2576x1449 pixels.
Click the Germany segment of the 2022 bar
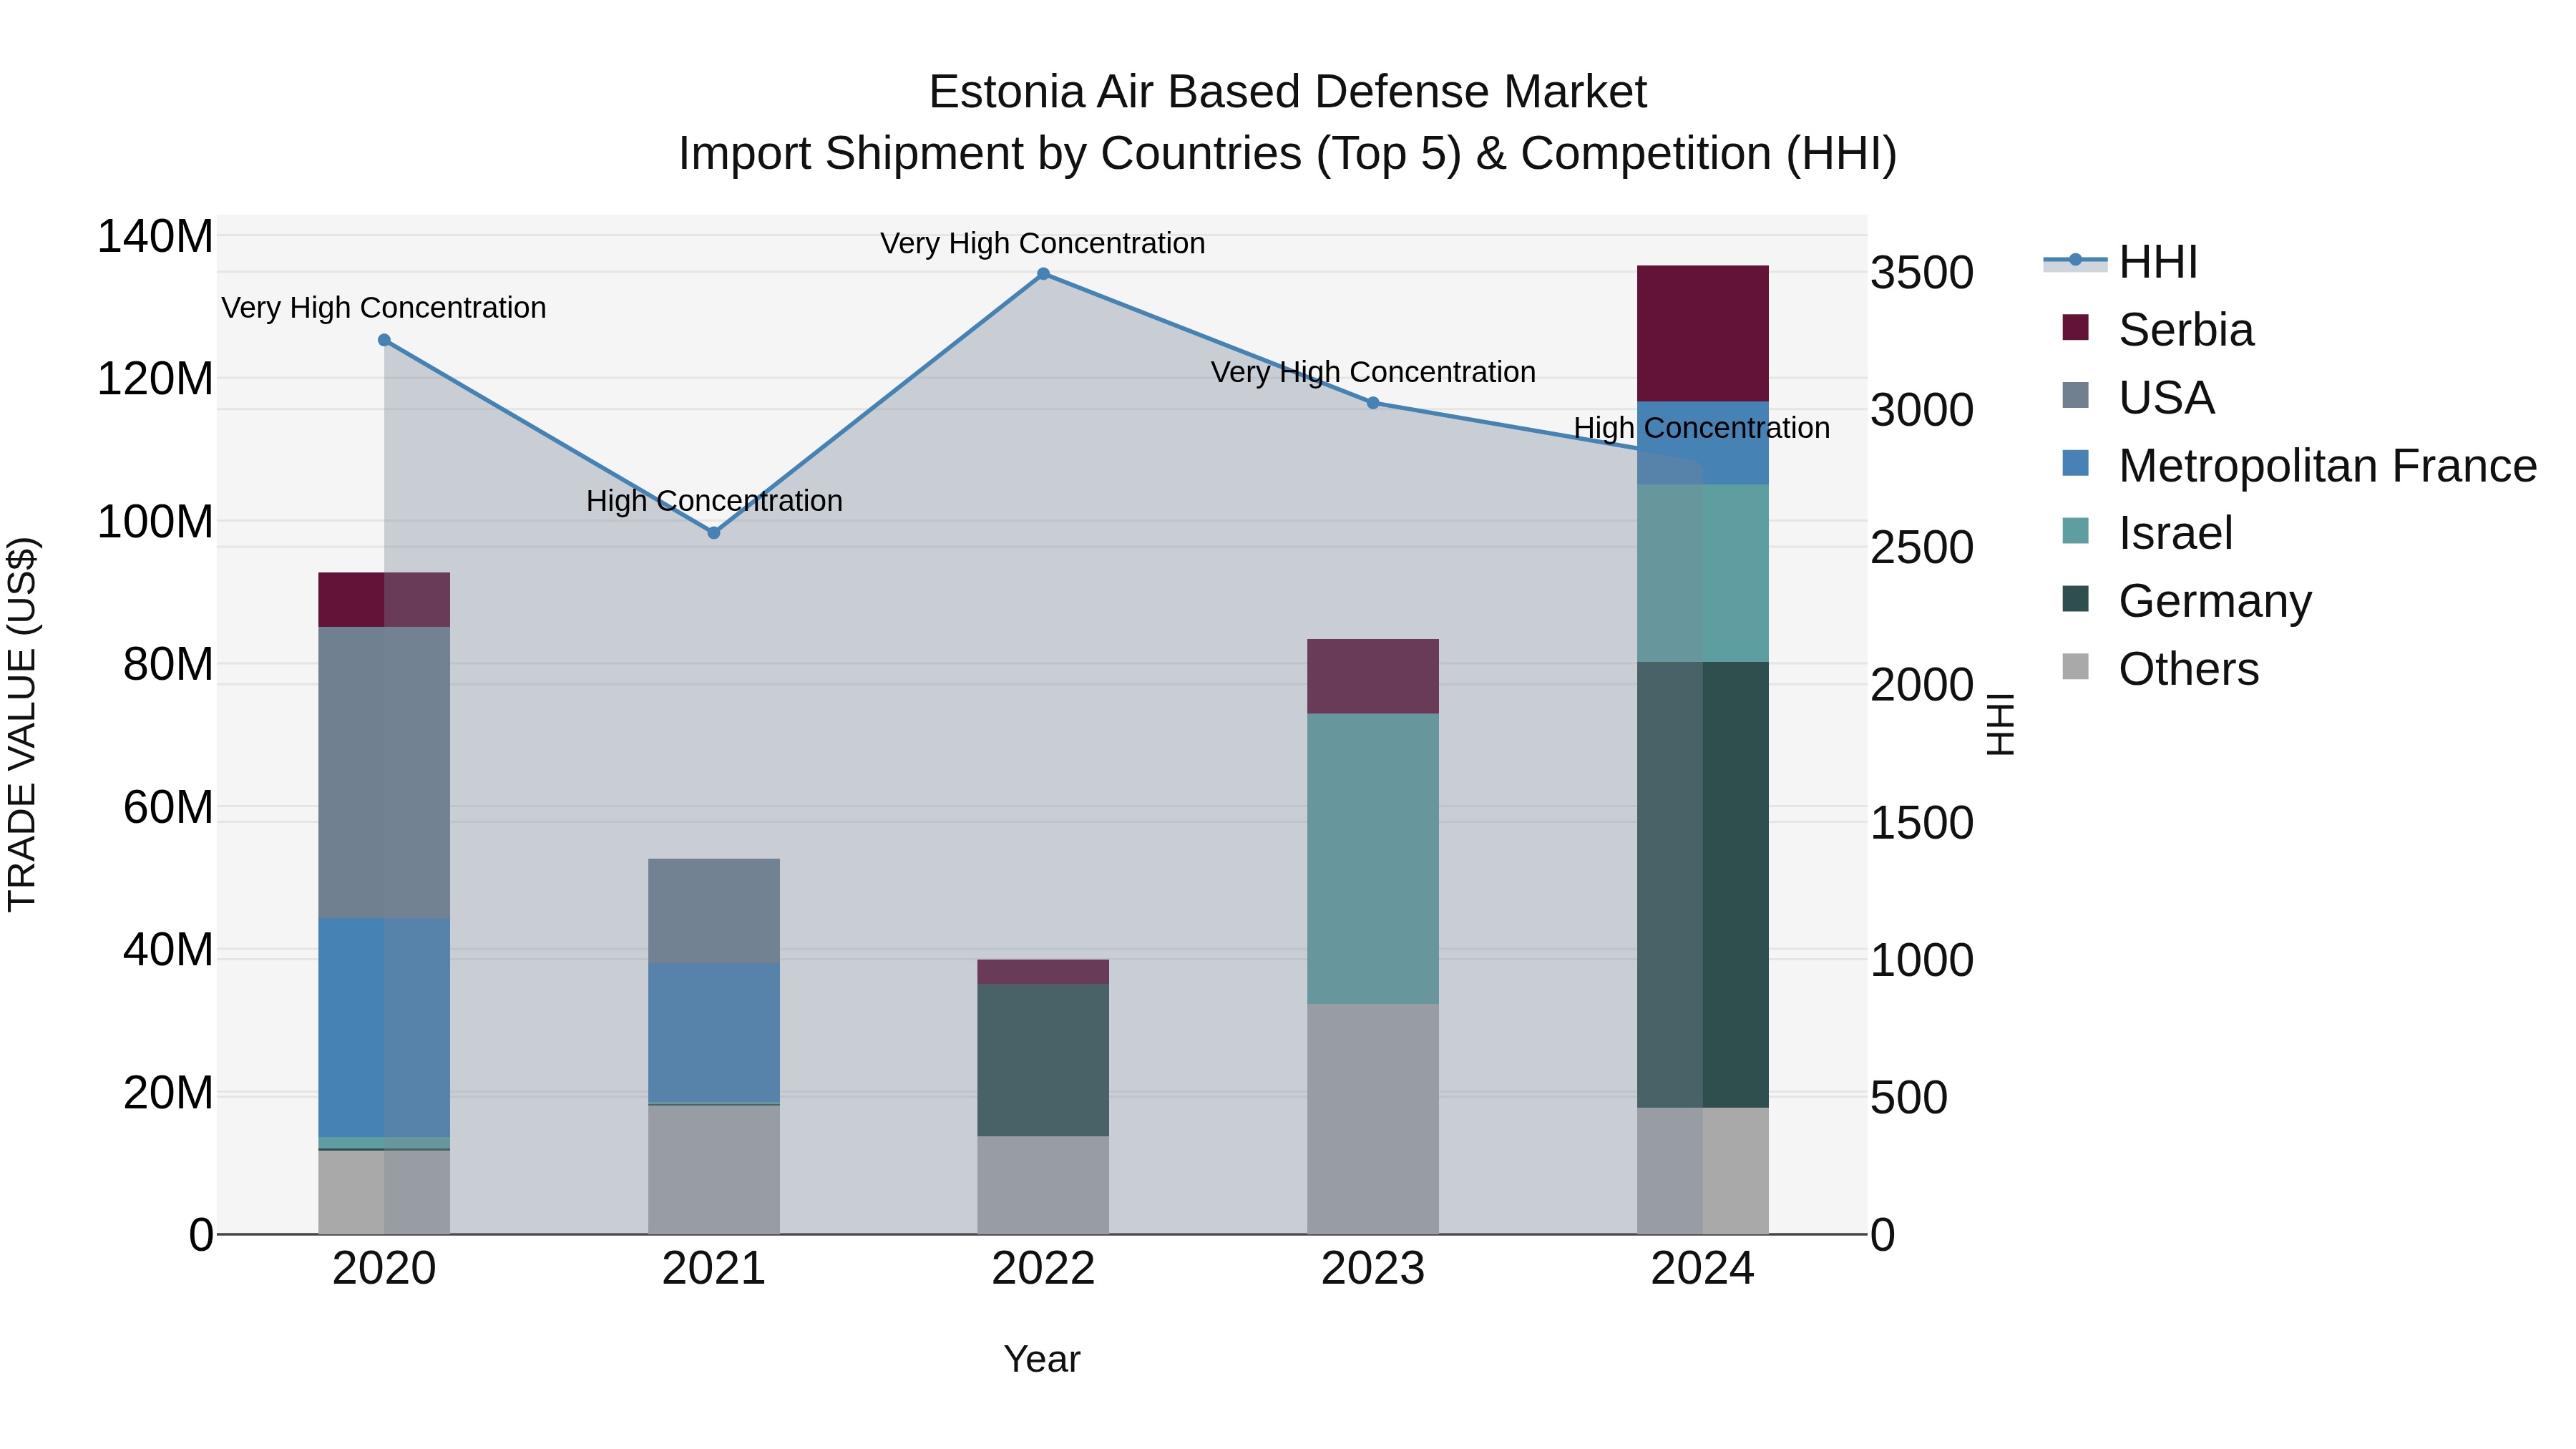[x=1043, y=1060]
